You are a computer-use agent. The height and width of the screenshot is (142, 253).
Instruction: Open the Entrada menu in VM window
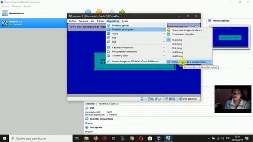100,21
